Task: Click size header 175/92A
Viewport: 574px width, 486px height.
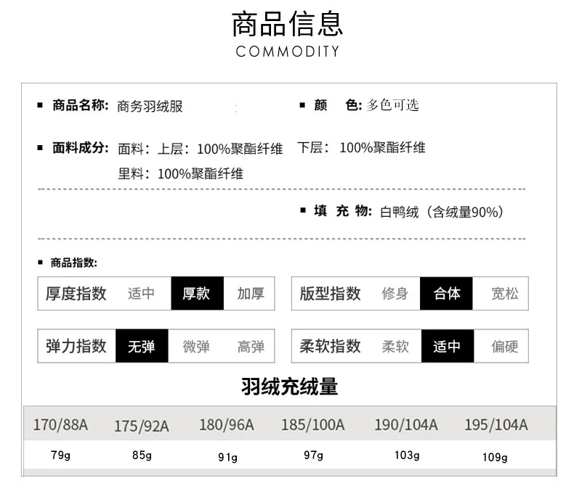Action: pos(142,427)
